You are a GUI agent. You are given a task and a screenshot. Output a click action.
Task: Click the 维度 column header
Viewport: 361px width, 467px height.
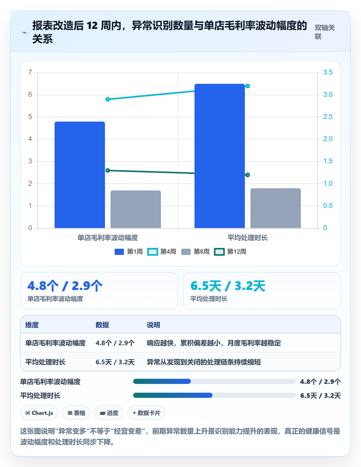pos(32,325)
